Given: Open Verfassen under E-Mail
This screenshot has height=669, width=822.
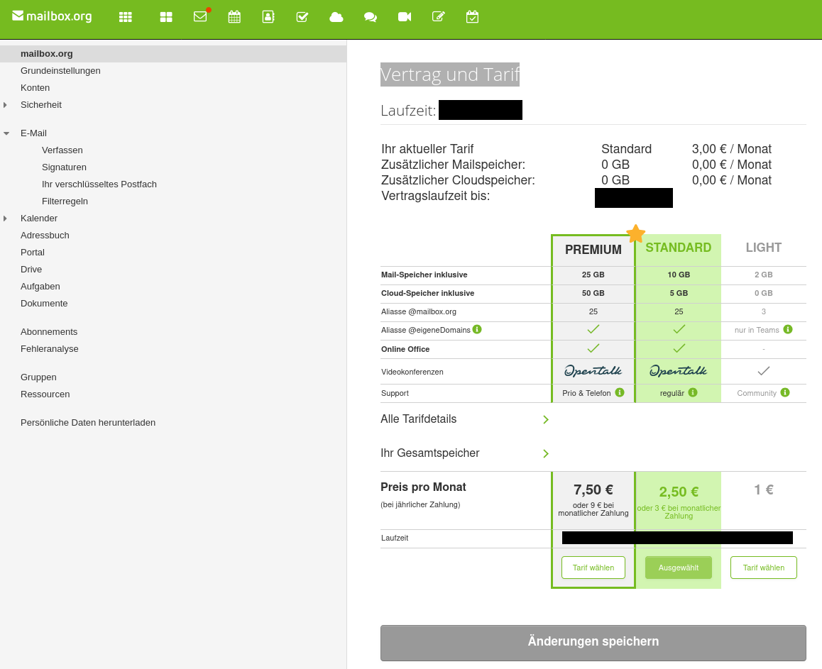Looking at the screenshot, I should (x=62, y=150).
